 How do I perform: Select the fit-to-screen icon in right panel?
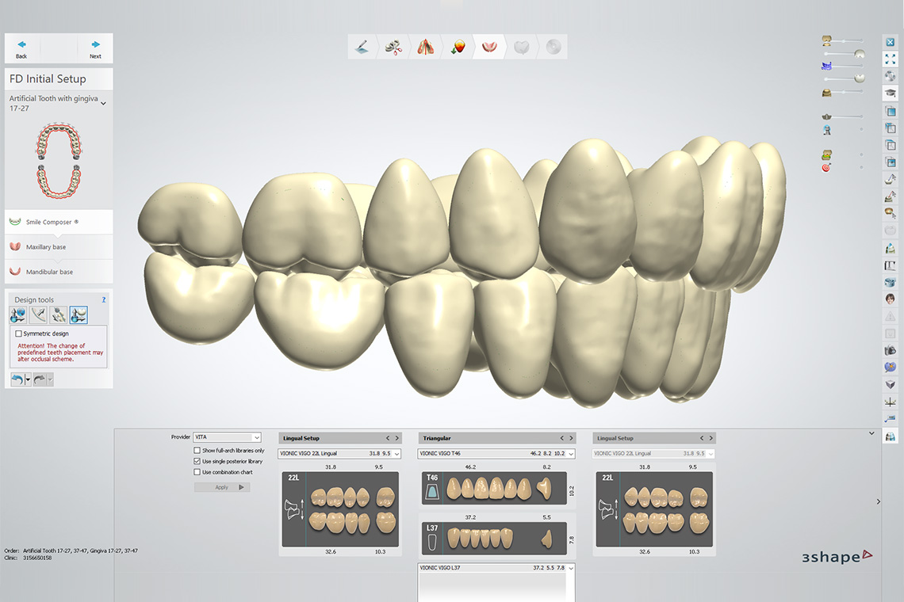(890, 57)
